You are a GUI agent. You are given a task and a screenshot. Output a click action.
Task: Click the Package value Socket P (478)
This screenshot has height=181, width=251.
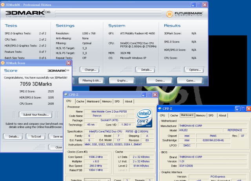(109, 120)
